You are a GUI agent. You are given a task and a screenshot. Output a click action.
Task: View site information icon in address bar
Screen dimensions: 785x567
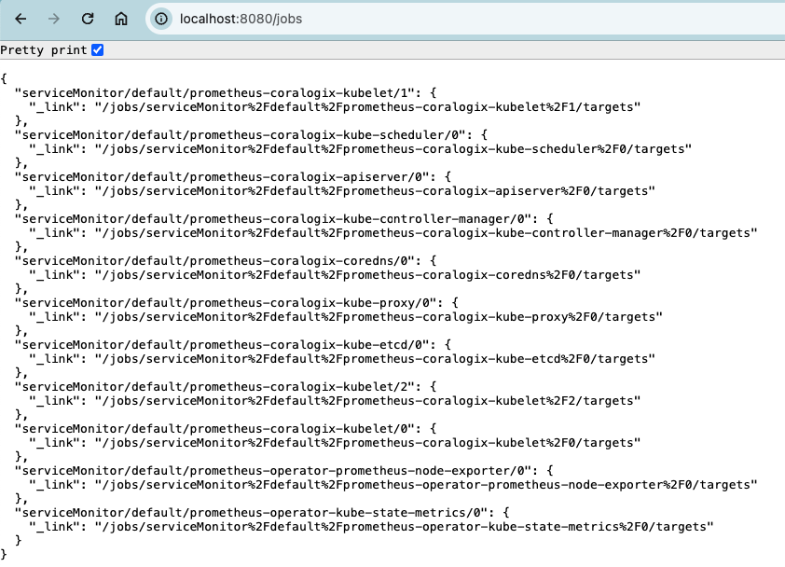tap(161, 19)
